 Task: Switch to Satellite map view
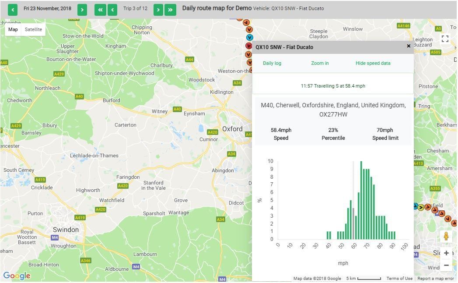(33, 29)
